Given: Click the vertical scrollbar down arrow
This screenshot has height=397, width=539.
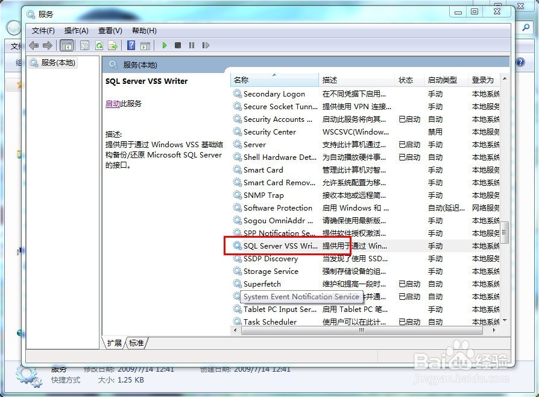Looking at the screenshot, I should click(x=505, y=320).
